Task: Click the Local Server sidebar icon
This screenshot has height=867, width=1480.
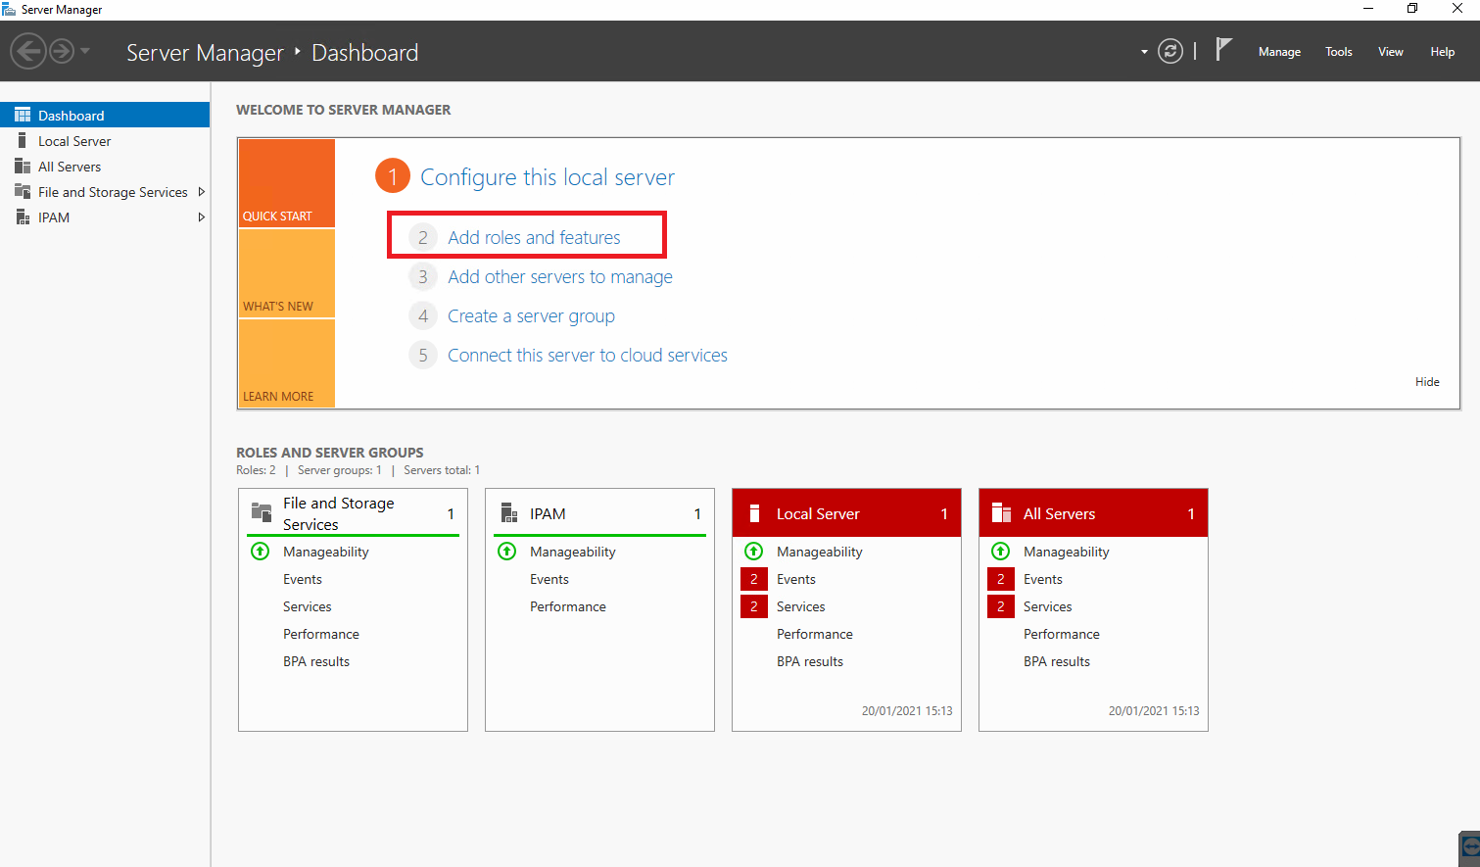Action: click(x=22, y=140)
